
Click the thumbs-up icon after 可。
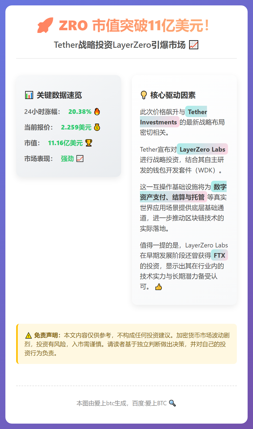click(159, 287)
